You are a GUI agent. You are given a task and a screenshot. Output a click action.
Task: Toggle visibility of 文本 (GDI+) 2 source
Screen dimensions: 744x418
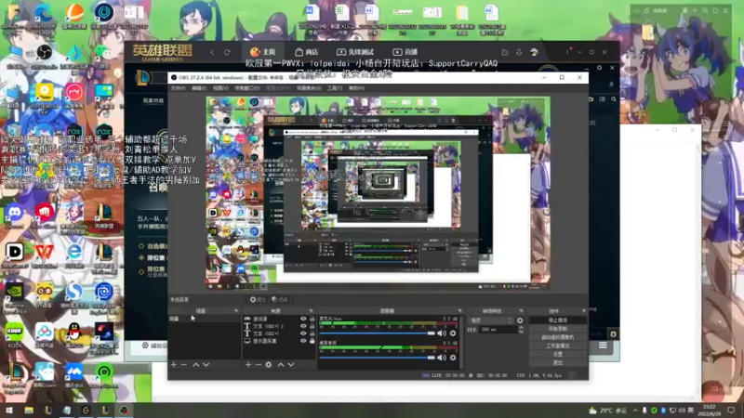(x=303, y=326)
